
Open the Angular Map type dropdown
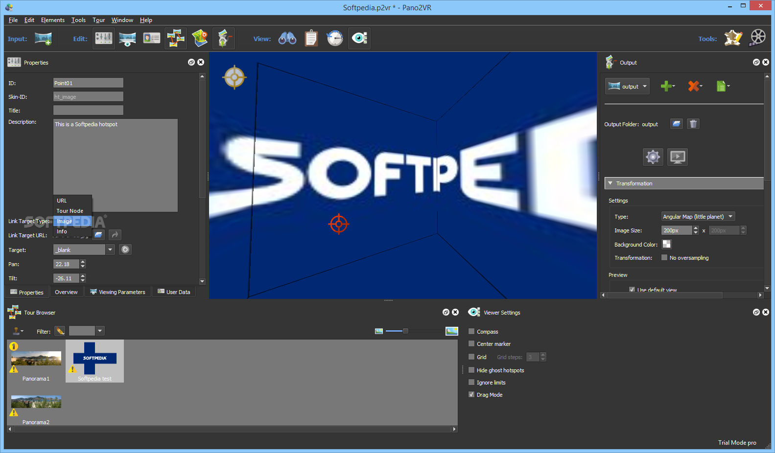698,216
